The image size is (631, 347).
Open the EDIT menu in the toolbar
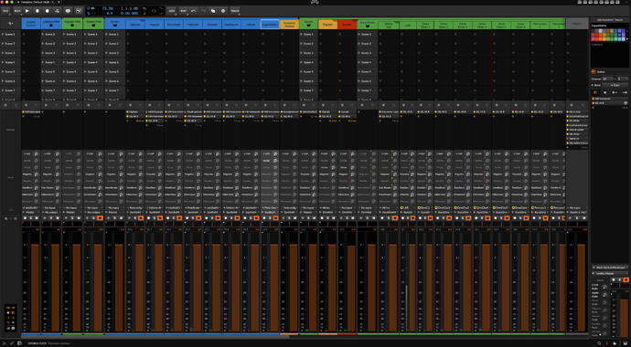(184, 11)
